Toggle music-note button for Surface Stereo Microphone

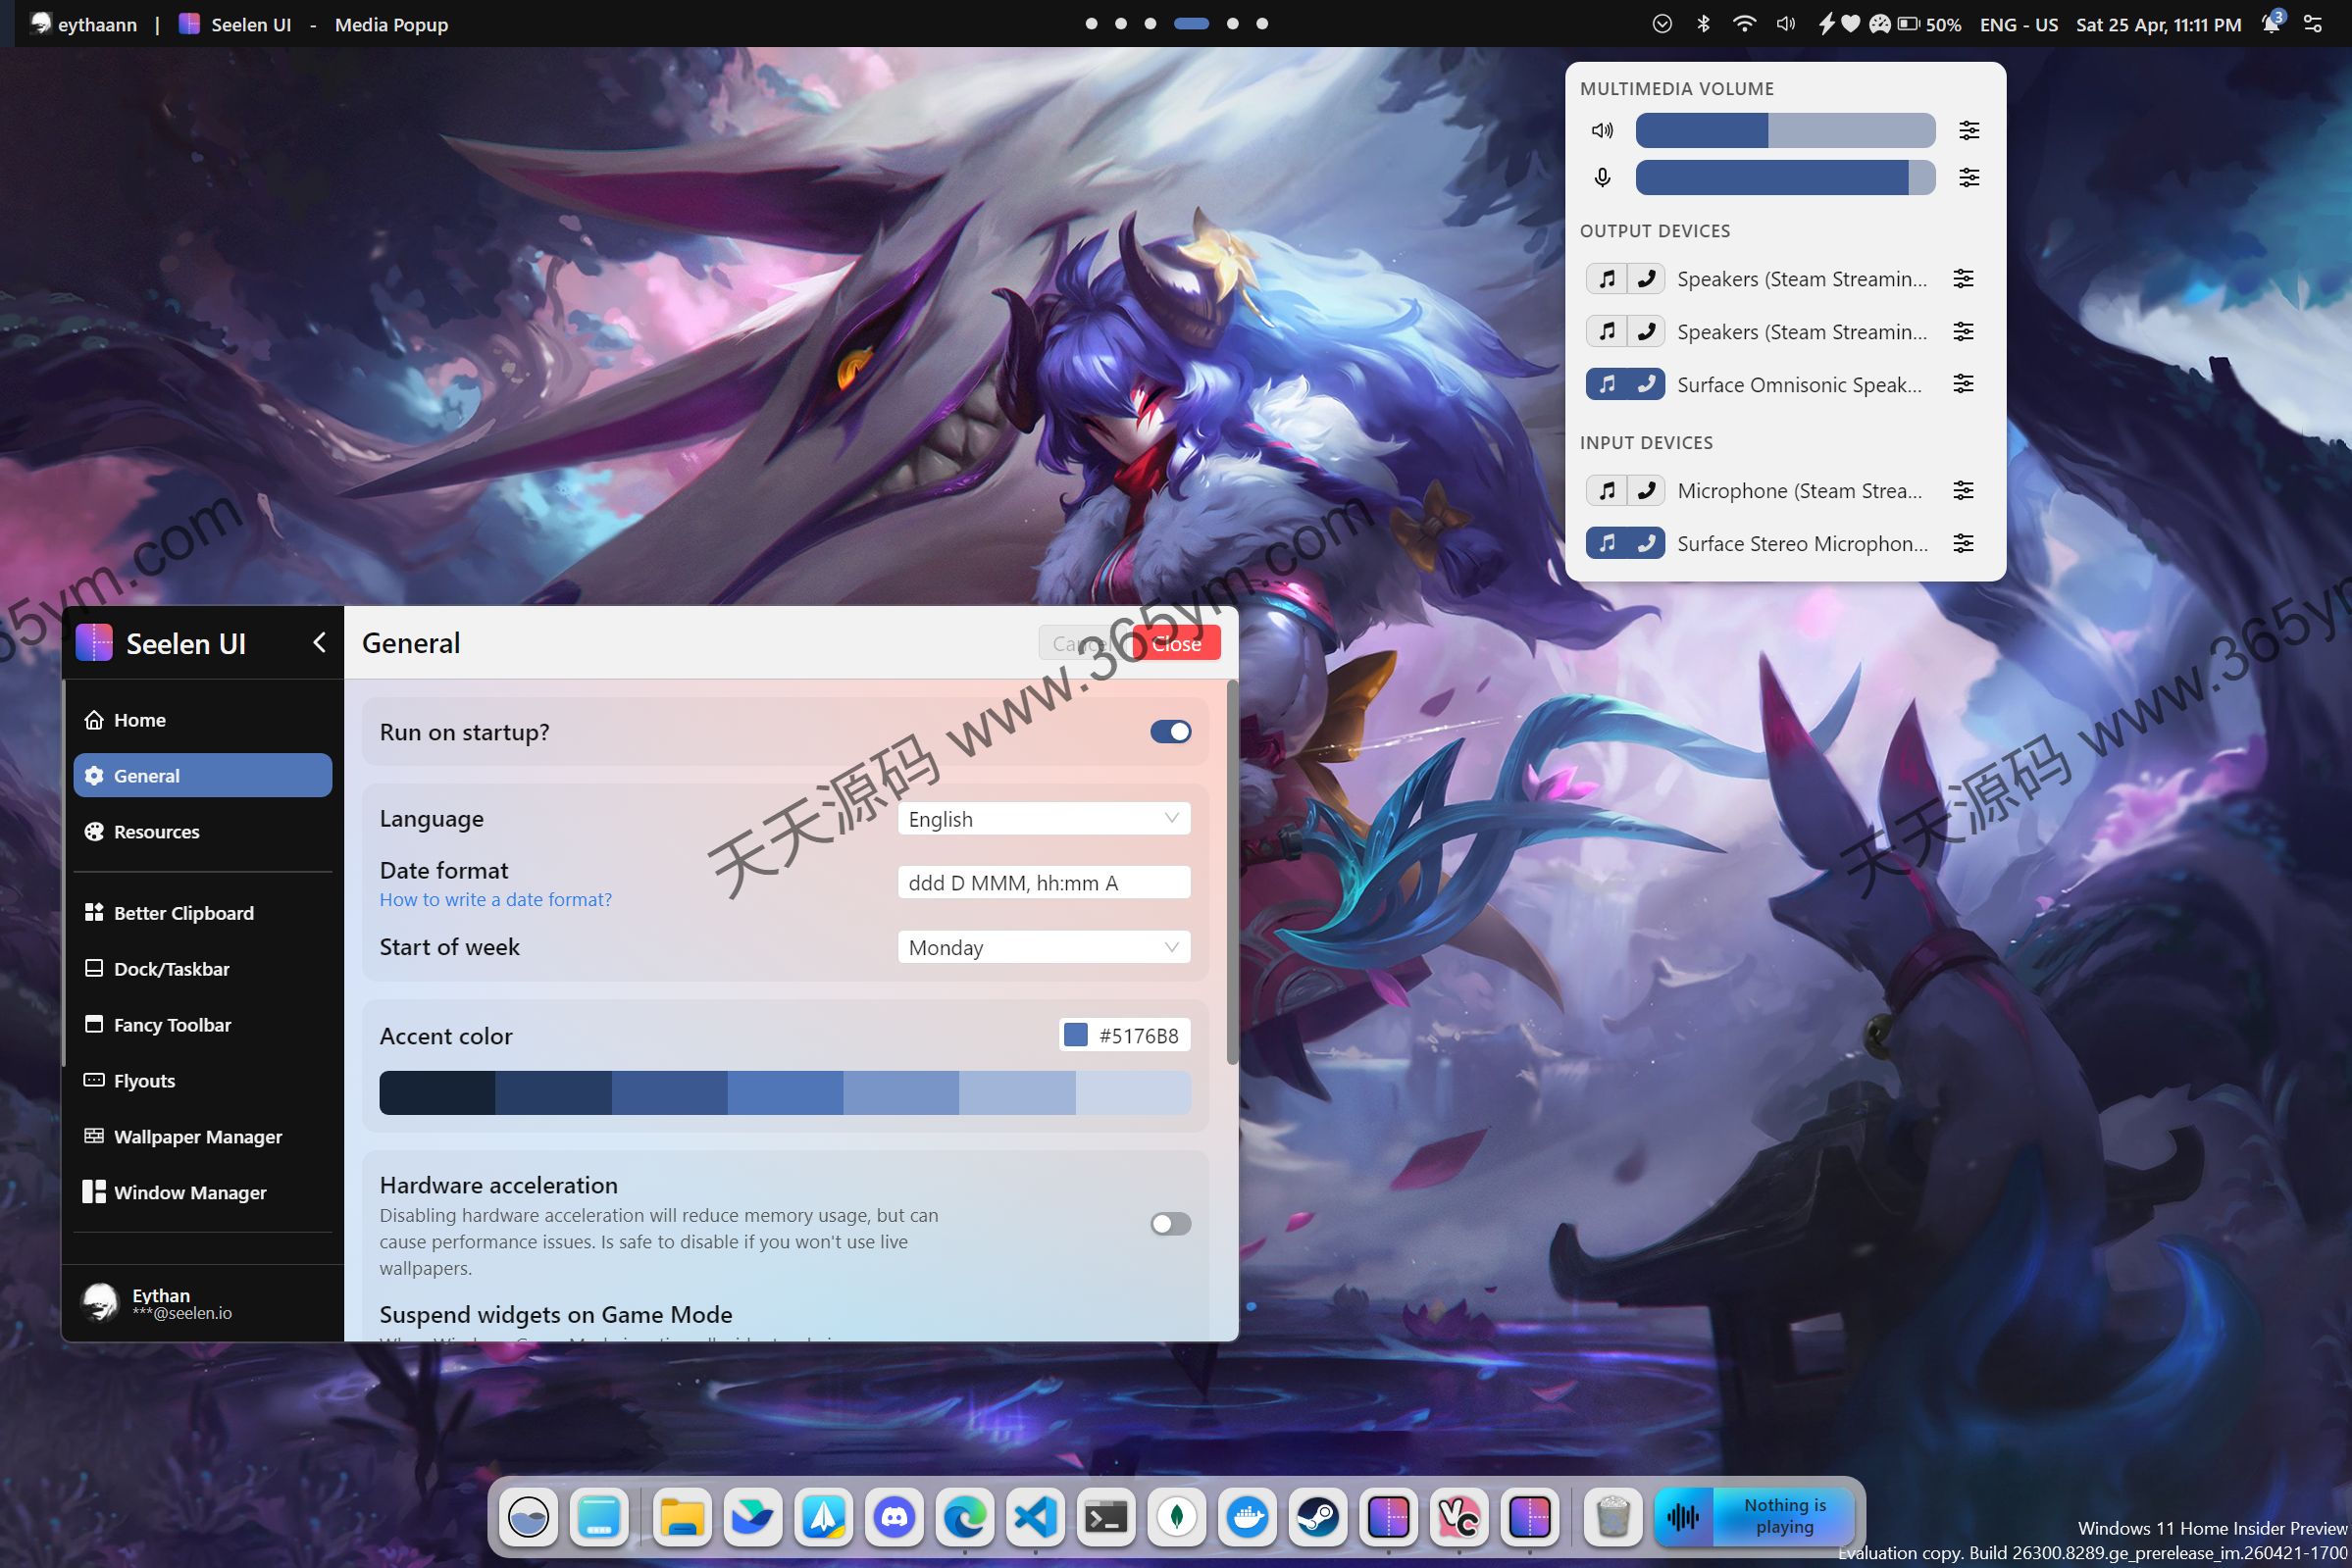(x=1606, y=543)
